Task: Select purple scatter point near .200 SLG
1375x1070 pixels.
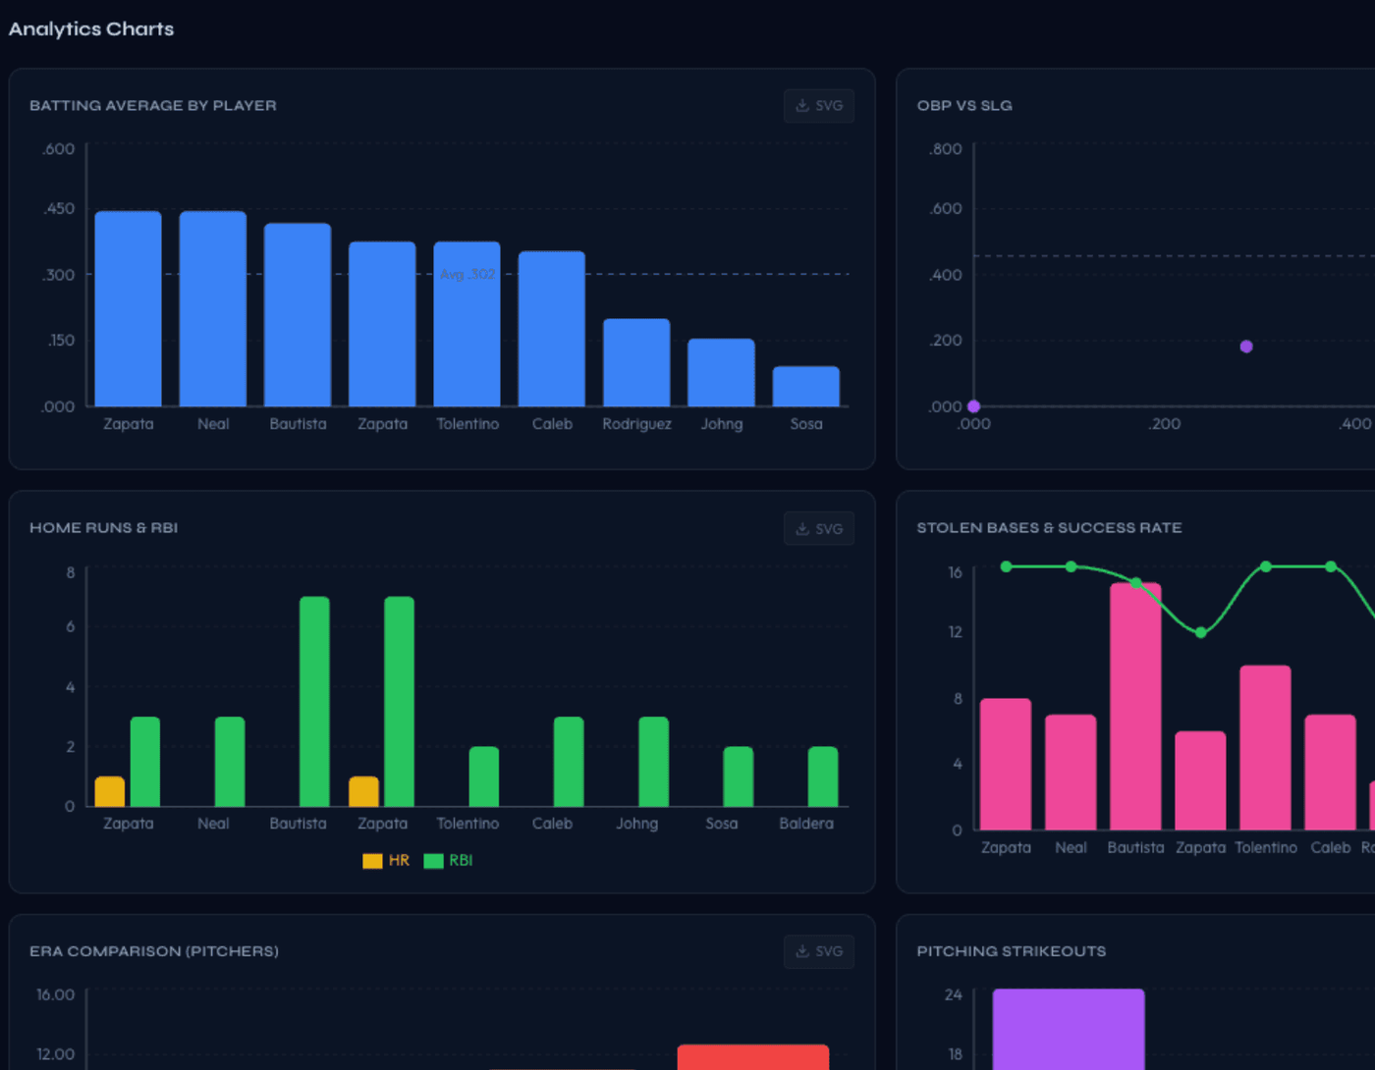Action: click(x=1246, y=347)
